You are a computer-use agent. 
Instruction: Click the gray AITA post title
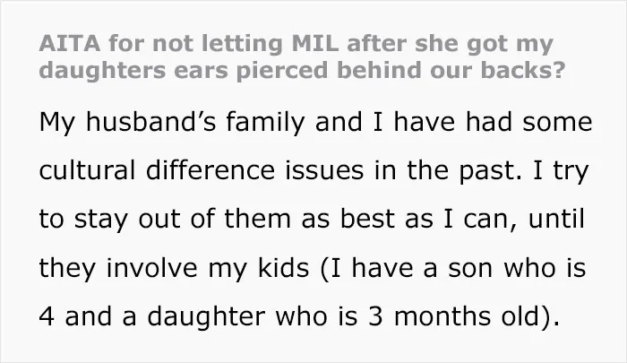point(302,56)
